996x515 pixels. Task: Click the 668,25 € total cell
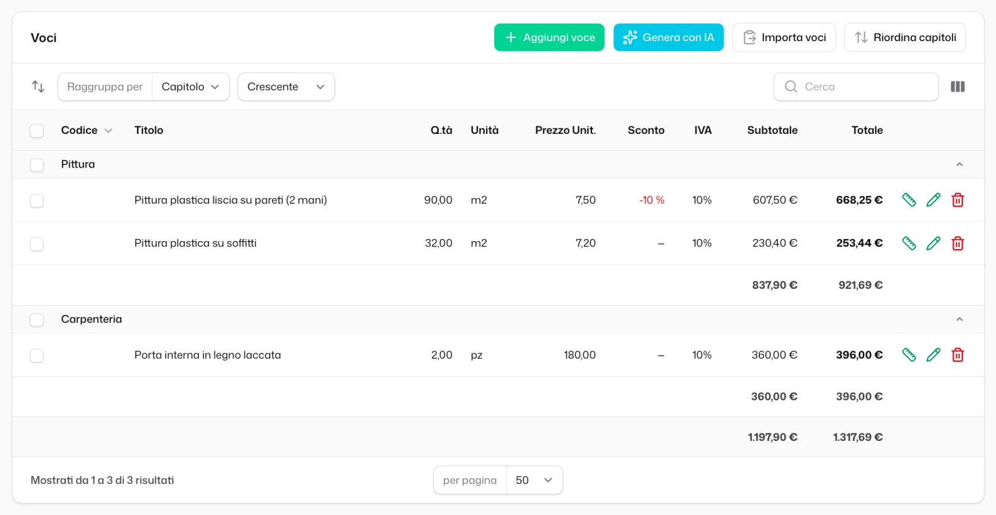coord(859,200)
